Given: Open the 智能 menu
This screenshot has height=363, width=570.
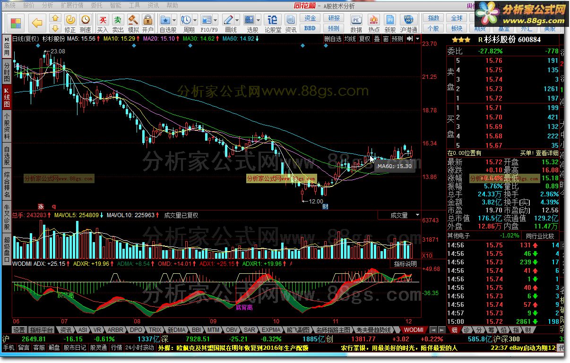Looking at the screenshot, I should point(115,5).
